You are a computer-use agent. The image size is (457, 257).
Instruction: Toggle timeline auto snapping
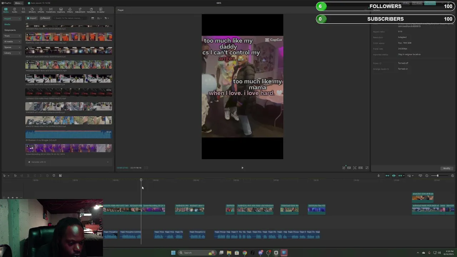point(394,176)
